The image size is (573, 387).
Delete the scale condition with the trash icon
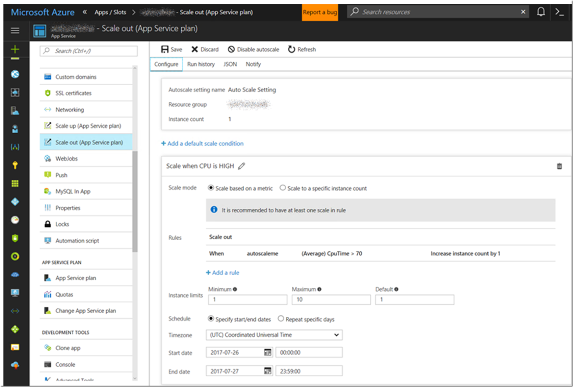[x=559, y=166]
